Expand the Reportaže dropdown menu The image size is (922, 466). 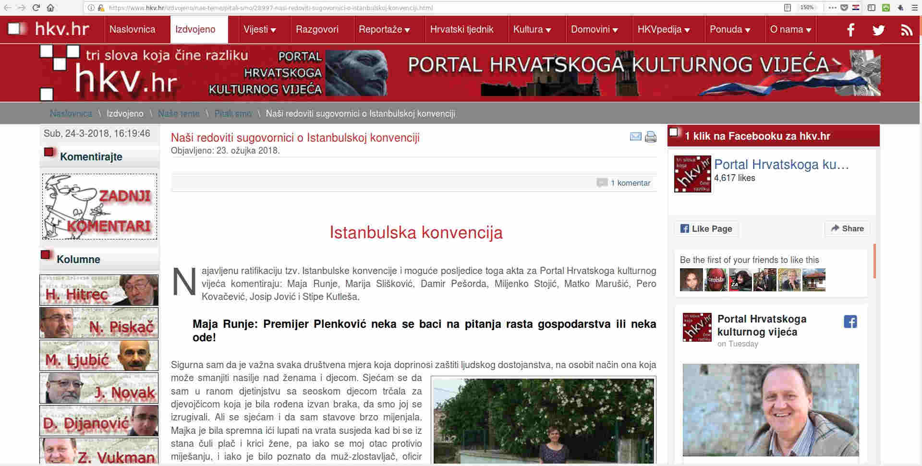(384, 30)
